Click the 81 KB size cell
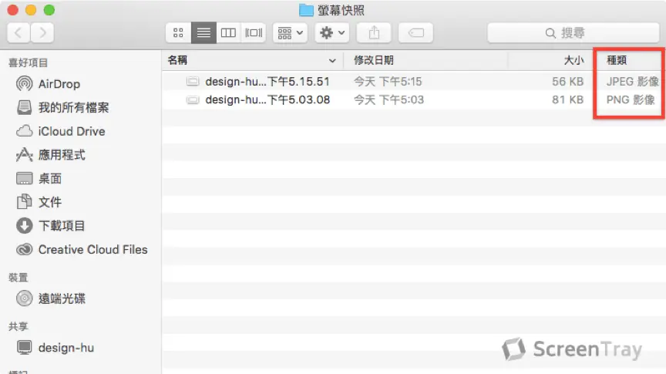The height and width of the screenshot is (374, 666). point(567,99)
